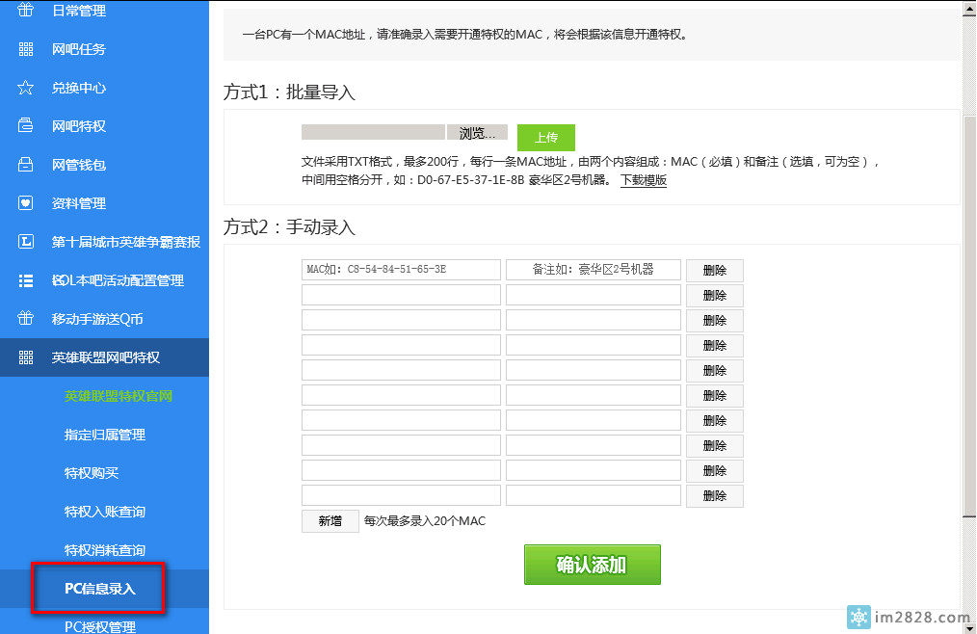Click the green 上传 upload button
The width and height of the screenshot is (977, 634).
545,138
